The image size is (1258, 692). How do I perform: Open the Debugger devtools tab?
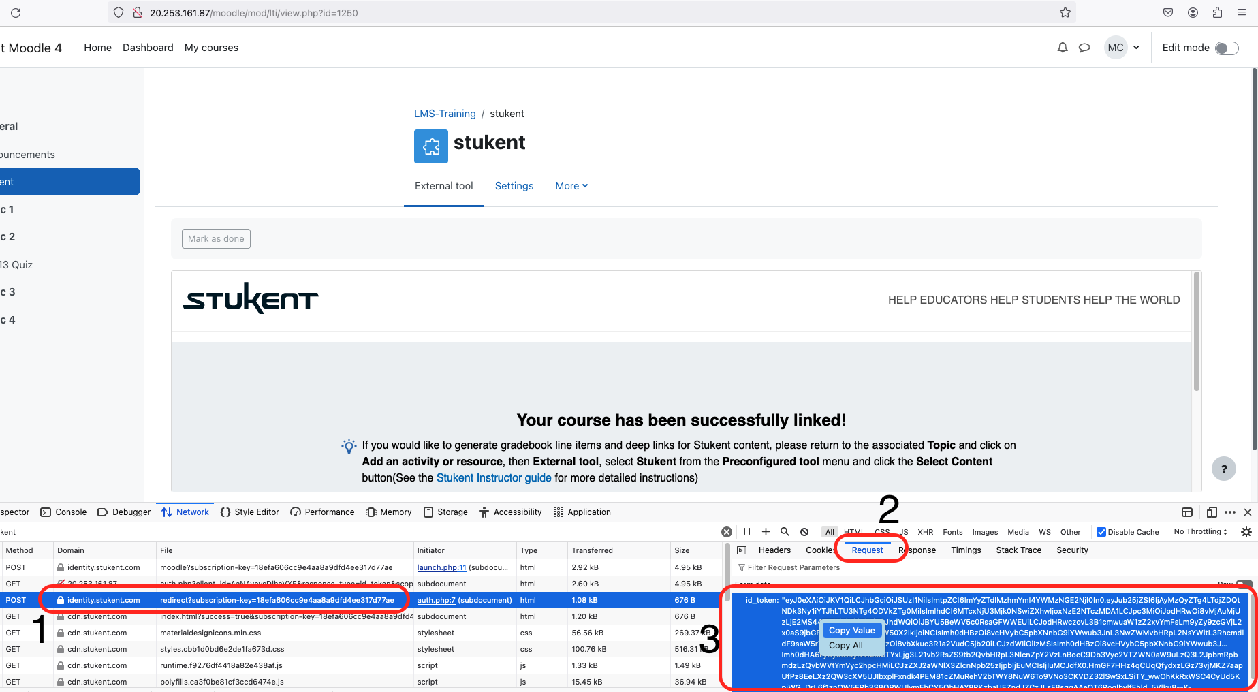pyautogui.click(x=124, y=512)
